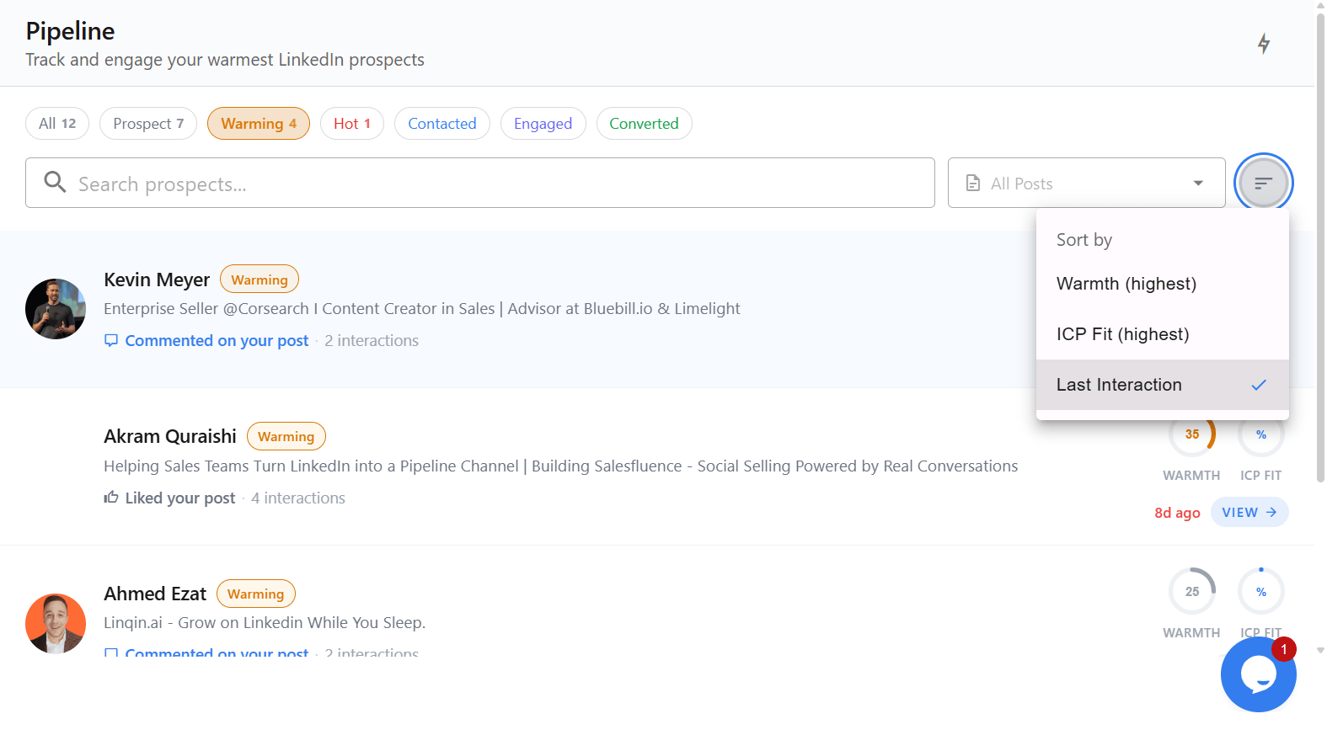Select the All 12 filter tab

(57, 123)
